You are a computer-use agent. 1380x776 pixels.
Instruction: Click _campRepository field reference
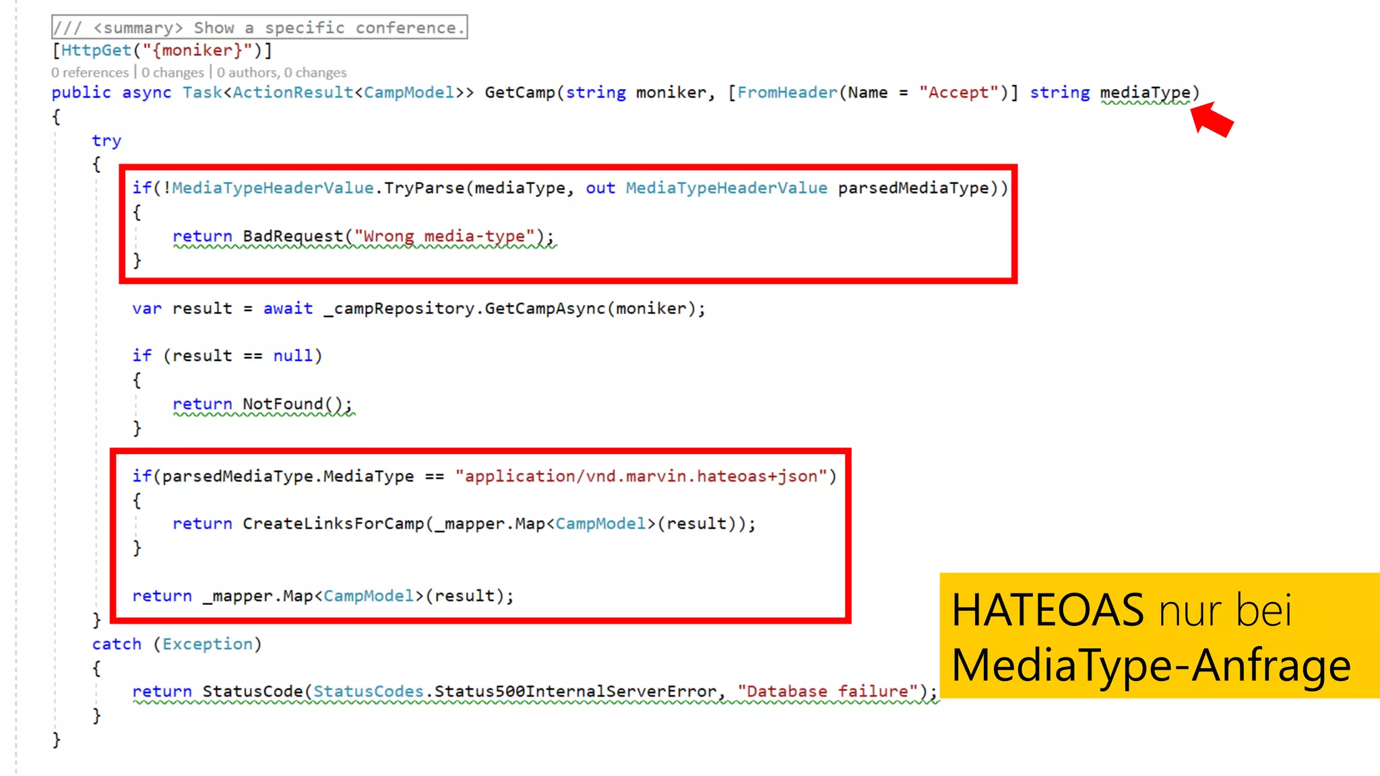click(x=399, y=309)
